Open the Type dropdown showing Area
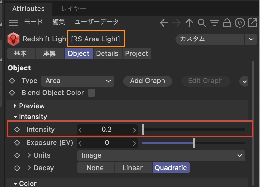Image resolution: width=260 pixels, height=187 pixels. tap(78, 81)
